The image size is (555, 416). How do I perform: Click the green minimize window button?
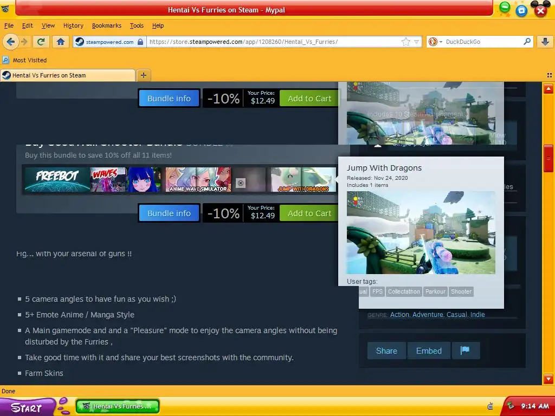point(505,7)
